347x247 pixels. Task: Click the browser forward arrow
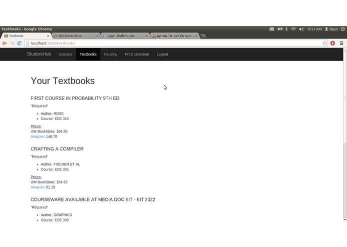[12, 43]
